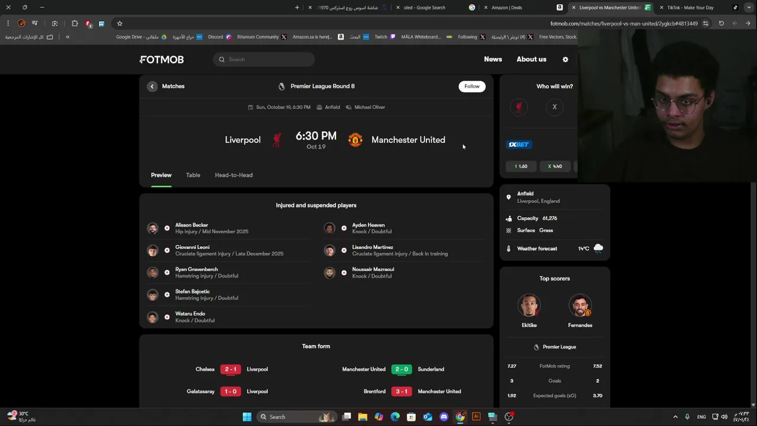Show hidden system tray icons
The width and height of the screenshot is (757, 426).
coord(675,417)
